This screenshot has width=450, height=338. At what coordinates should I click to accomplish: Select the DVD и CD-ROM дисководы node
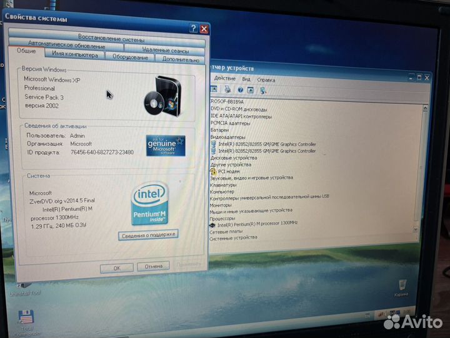pyautogui.click(x=239, y=109)
